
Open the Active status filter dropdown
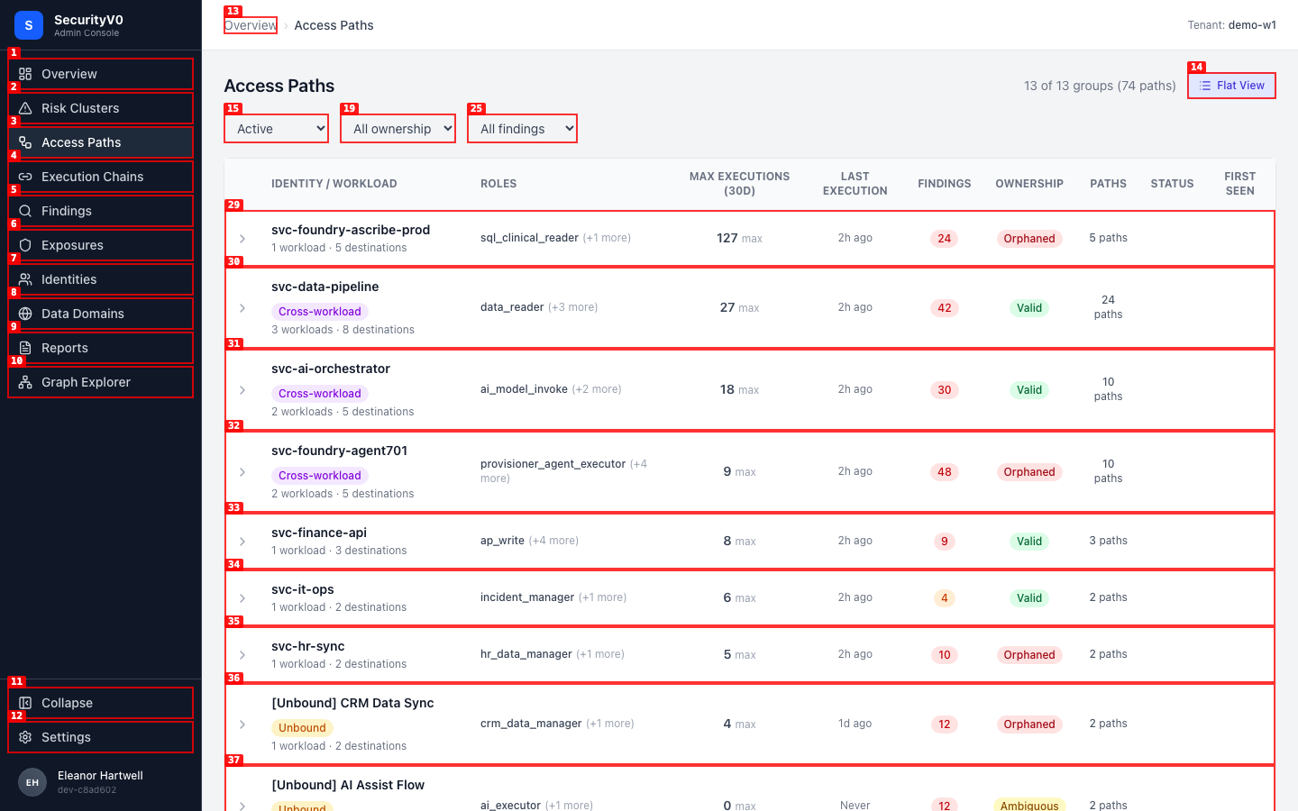(277, 129)
